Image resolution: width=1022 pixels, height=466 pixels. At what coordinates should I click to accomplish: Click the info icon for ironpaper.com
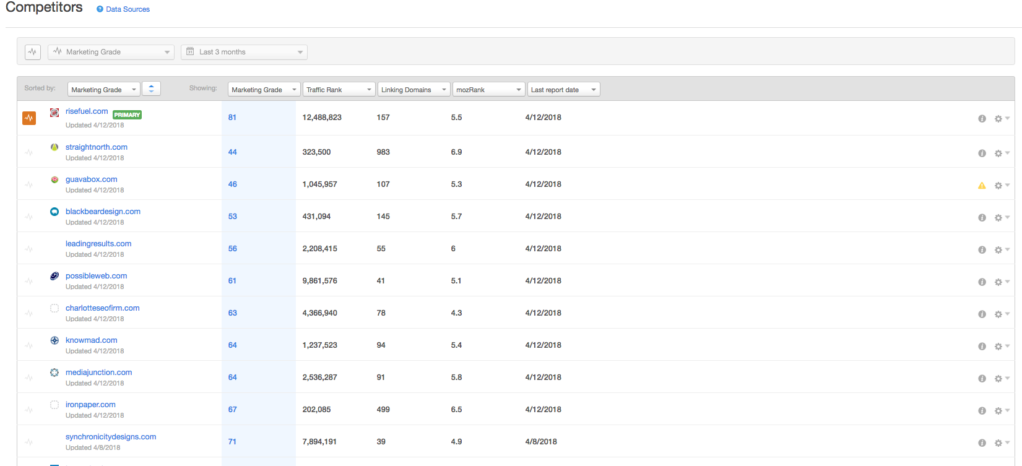[x=982, y=411]
